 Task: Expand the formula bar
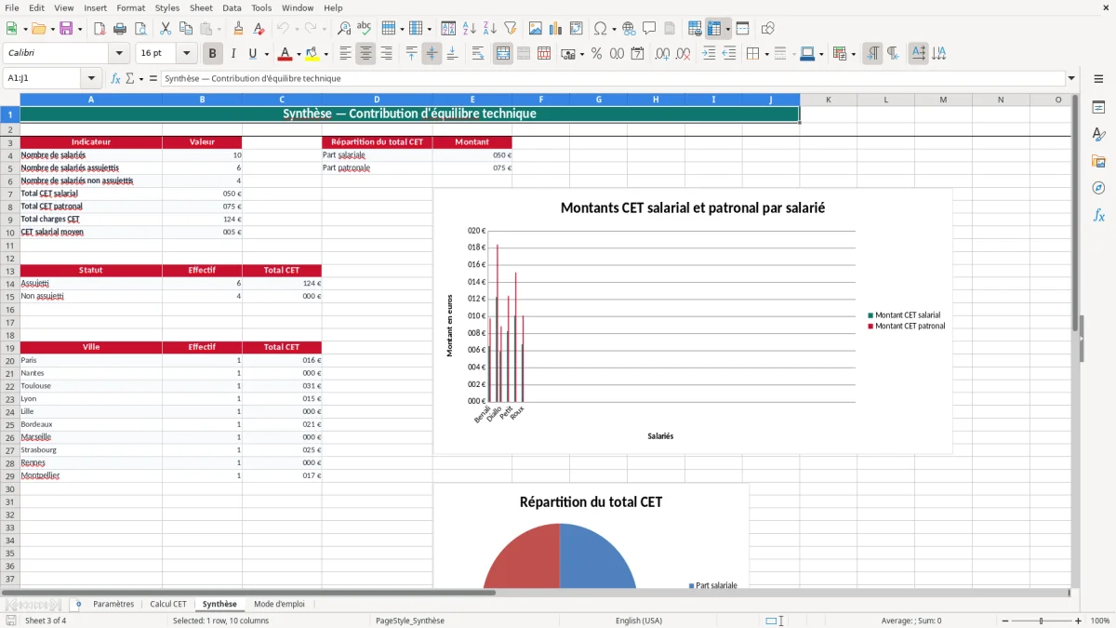pyautogui.click(x=1071, y=79)
